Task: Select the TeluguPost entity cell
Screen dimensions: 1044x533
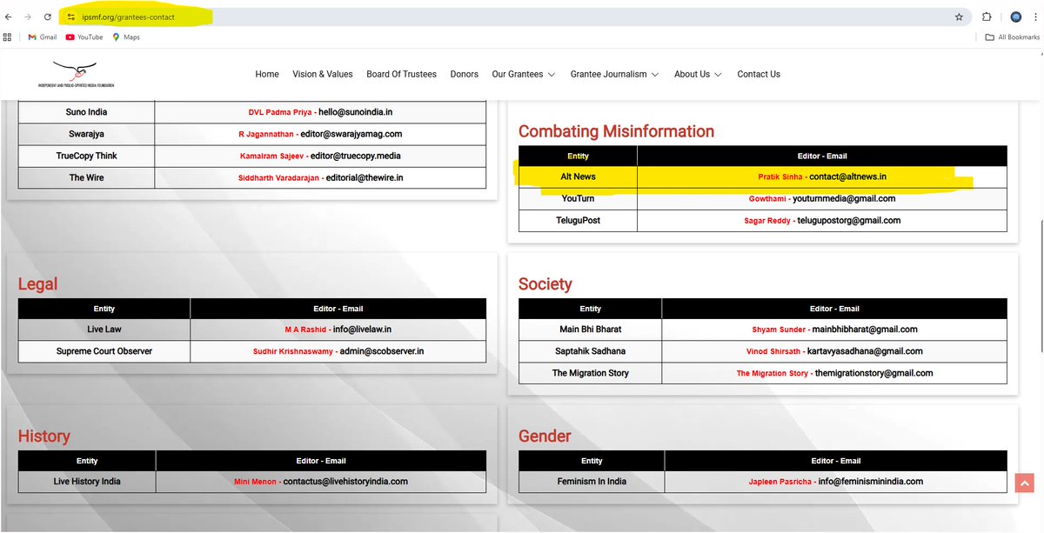Action: 578,220
